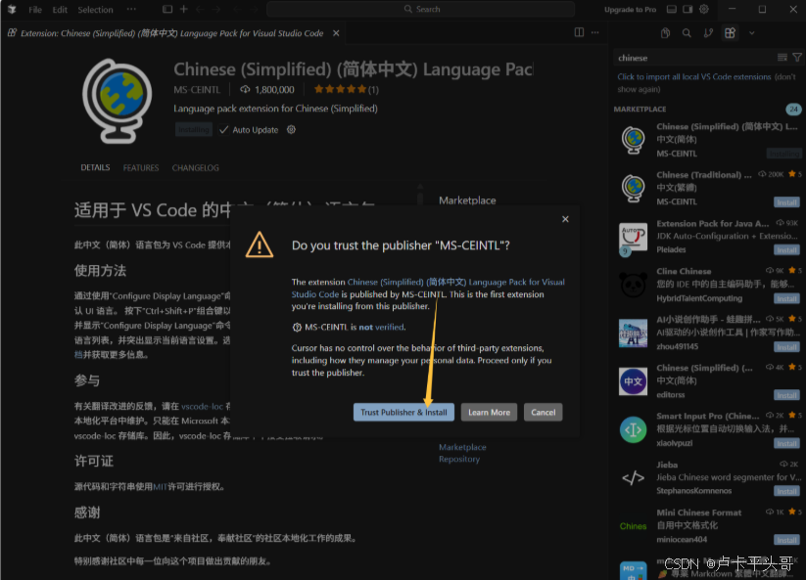Switch to the CHANGELOG tab

[195, 168]
